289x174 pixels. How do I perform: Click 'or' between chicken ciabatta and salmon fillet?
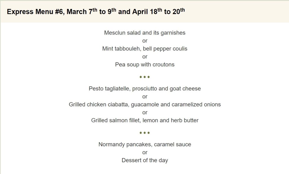[x=145, y=112]
